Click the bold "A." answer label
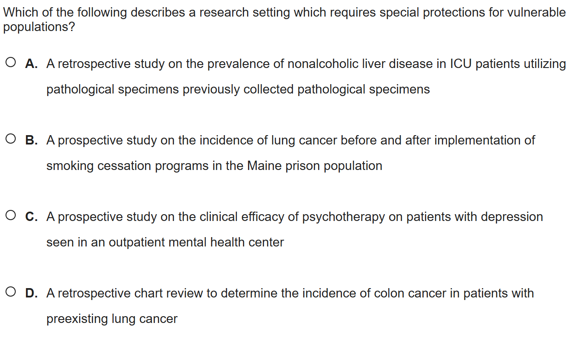572x351 pixels. (31, 64)
